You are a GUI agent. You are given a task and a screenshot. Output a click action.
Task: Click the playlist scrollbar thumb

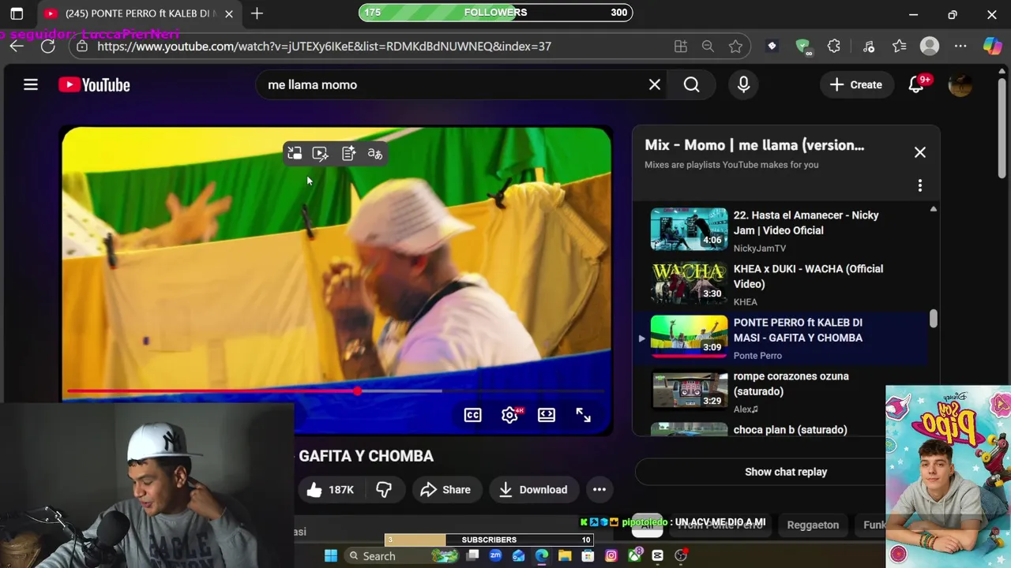coord(934,319)
